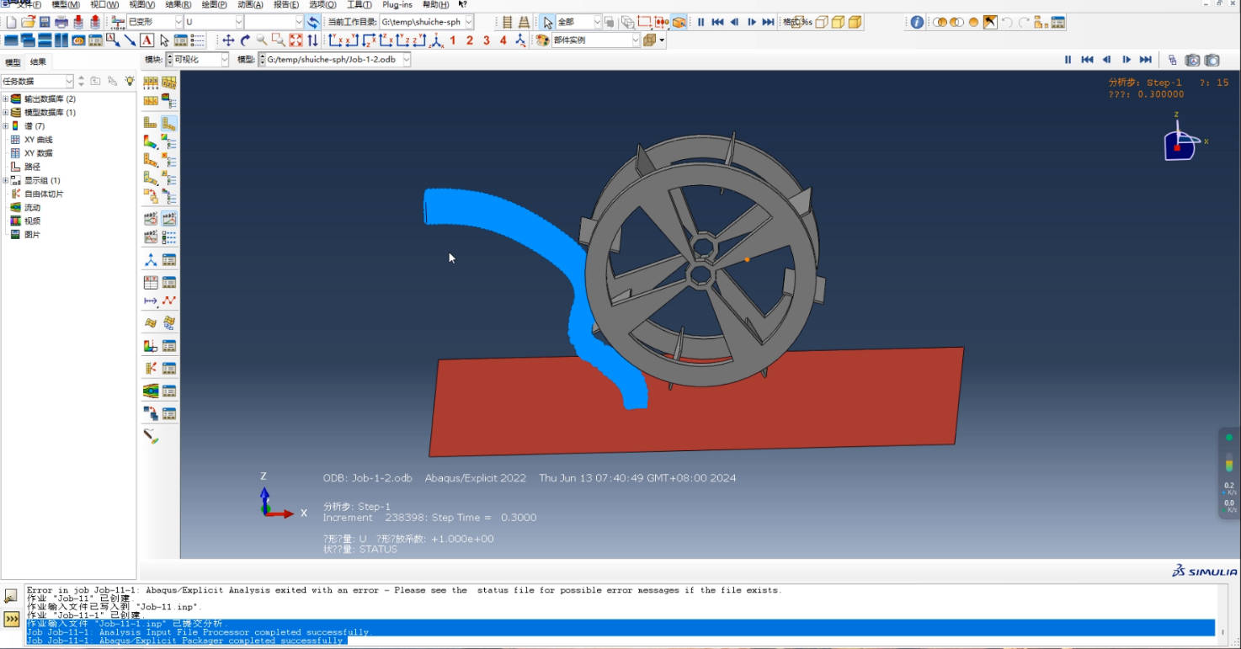This screenshot has width=1241, height=649.
Task: Expand the spectrums (7) node
Action: 5,125
